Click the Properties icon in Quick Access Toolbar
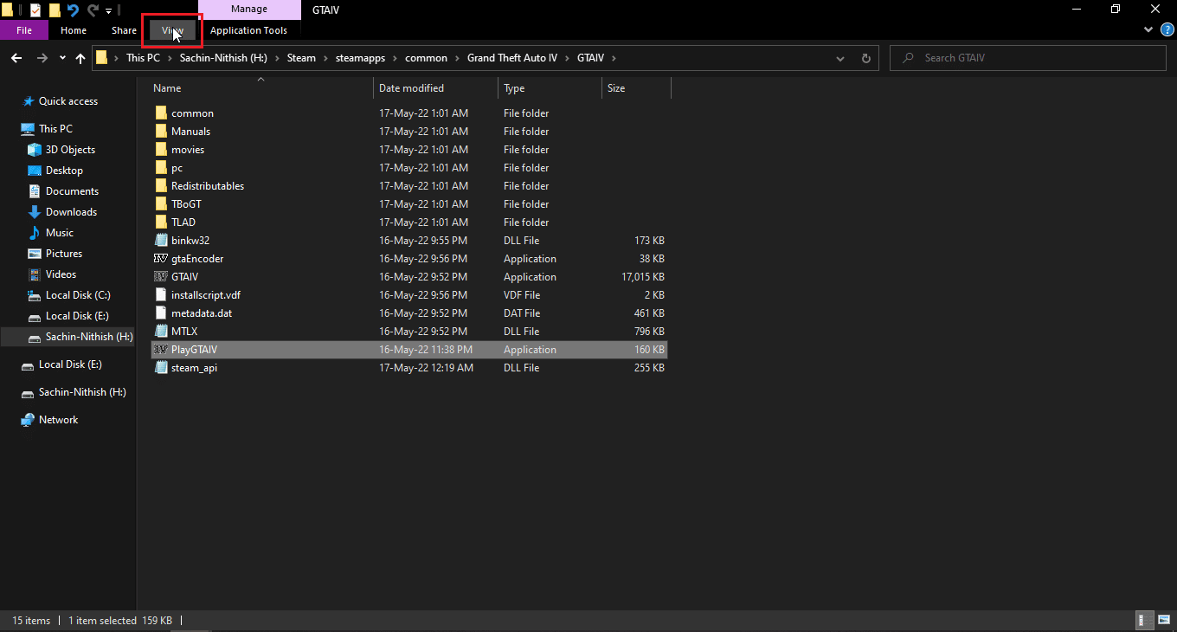 [35, 10]
